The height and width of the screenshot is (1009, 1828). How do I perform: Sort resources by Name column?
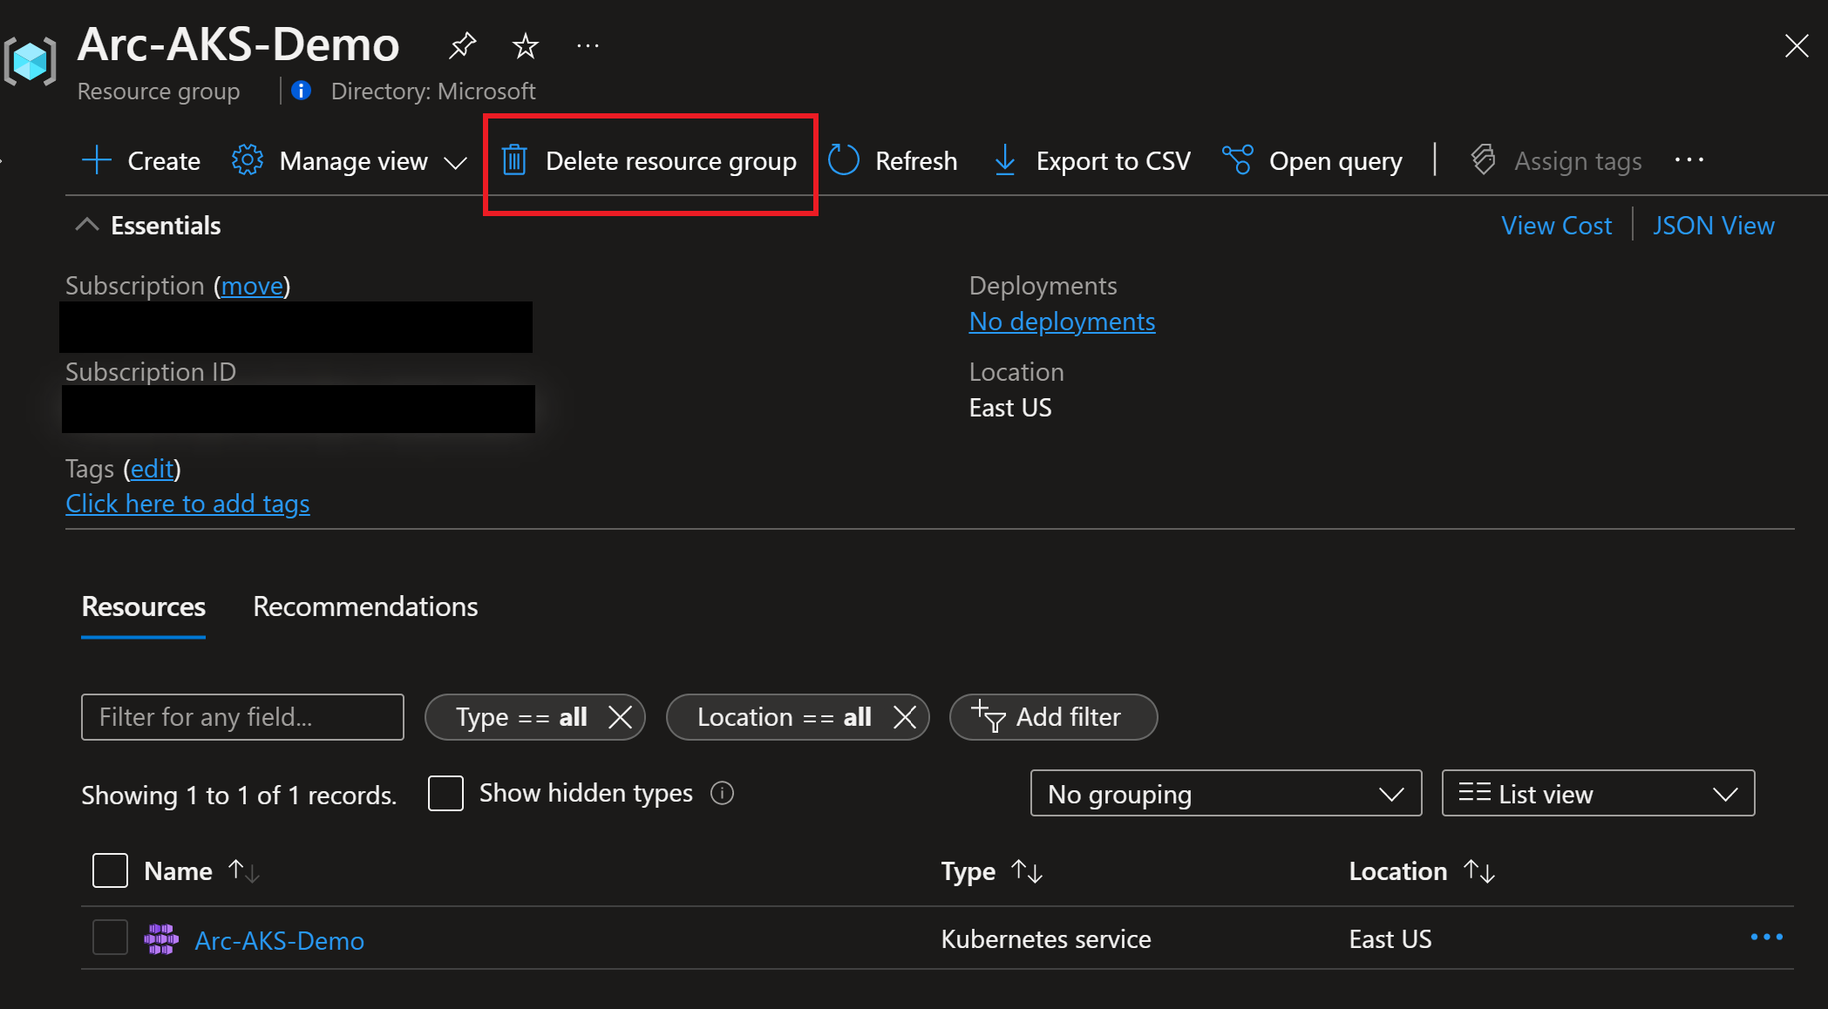click(x=201, y=871)
